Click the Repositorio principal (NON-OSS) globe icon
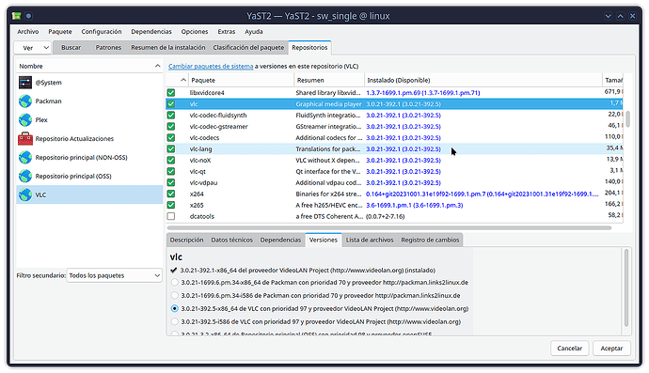 (x=25, y=157)
